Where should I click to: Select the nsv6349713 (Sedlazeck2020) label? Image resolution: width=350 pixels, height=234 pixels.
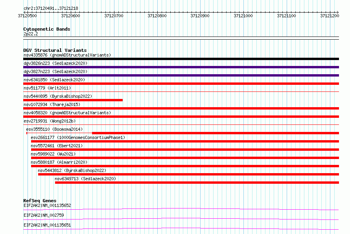pos(85,179)
